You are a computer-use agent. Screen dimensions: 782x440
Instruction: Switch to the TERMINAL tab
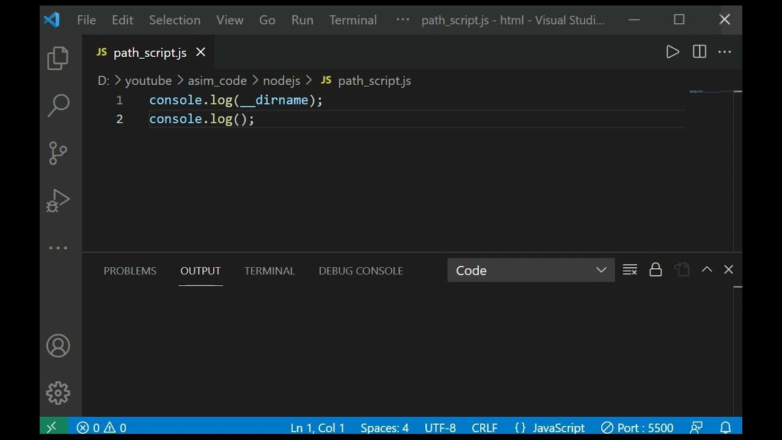click(x=269, y=271)
